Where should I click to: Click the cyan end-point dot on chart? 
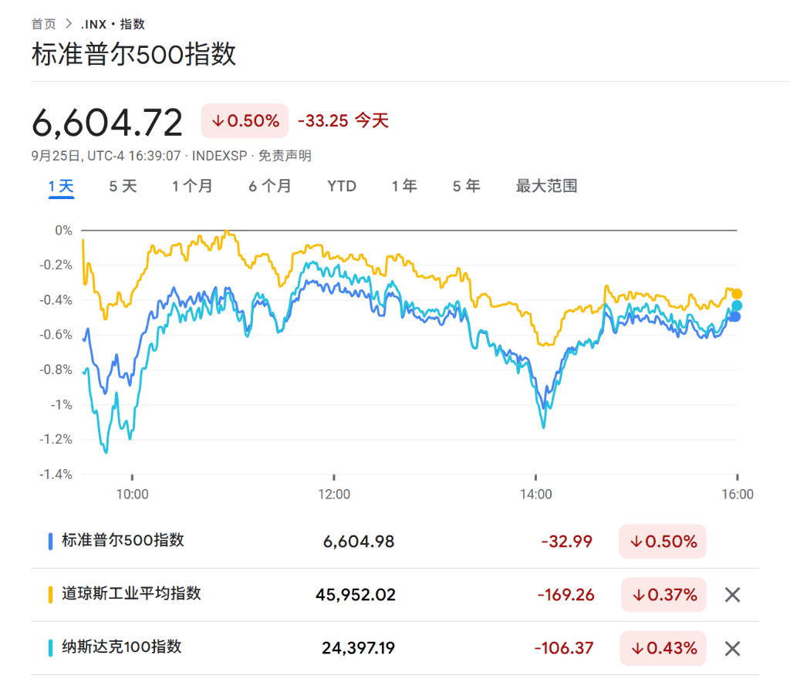737,306
